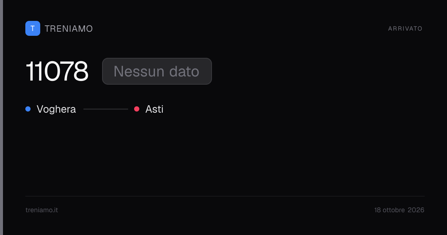
Task: Click the gray vertical bar at left edge
Action: click(1, 117)
